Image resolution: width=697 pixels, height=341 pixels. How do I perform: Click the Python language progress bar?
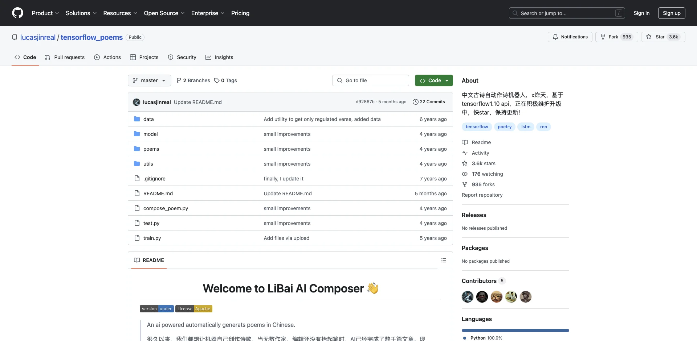point(515,330)
